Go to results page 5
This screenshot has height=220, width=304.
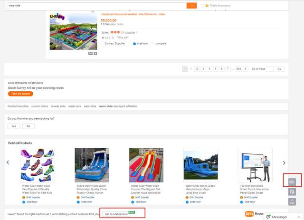[x=215, y=69]
